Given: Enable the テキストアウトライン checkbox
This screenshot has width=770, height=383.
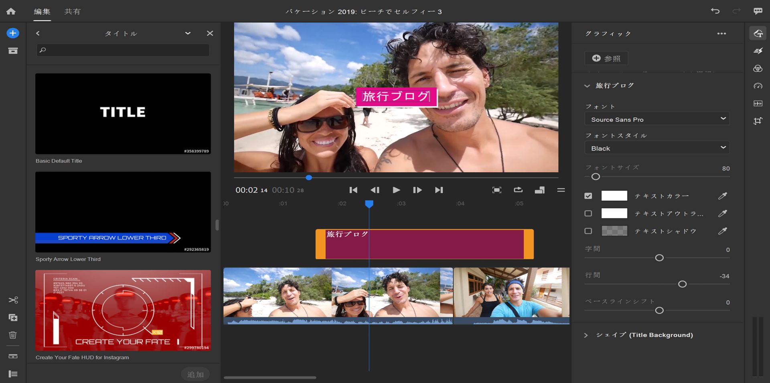Looking at the screenshot, I should click(x=588, y=214).
